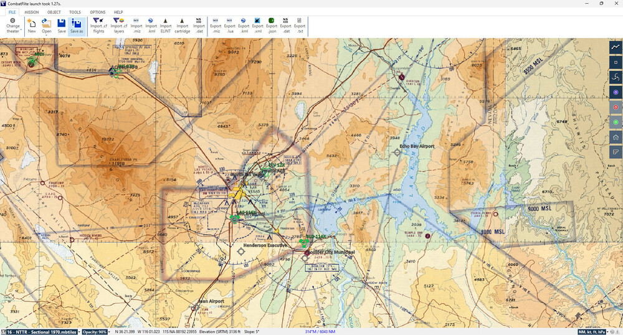The image size is (623, 335).
Task: Click Import .cf flights icon
Action: point(98,25)
